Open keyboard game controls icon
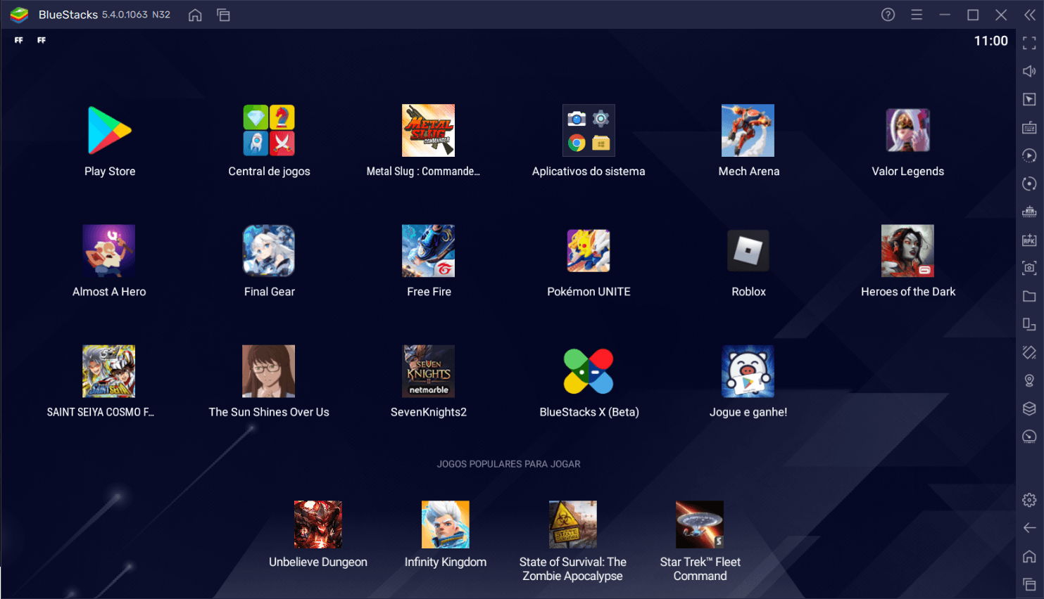This screenshot has width=1044, height=599. (x=1029, y=127)
